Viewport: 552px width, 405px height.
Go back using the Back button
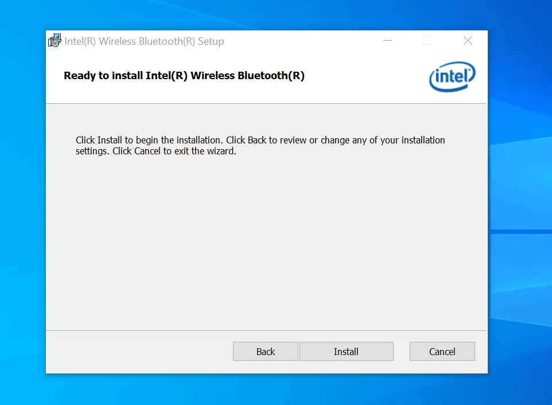click(265, 352)
